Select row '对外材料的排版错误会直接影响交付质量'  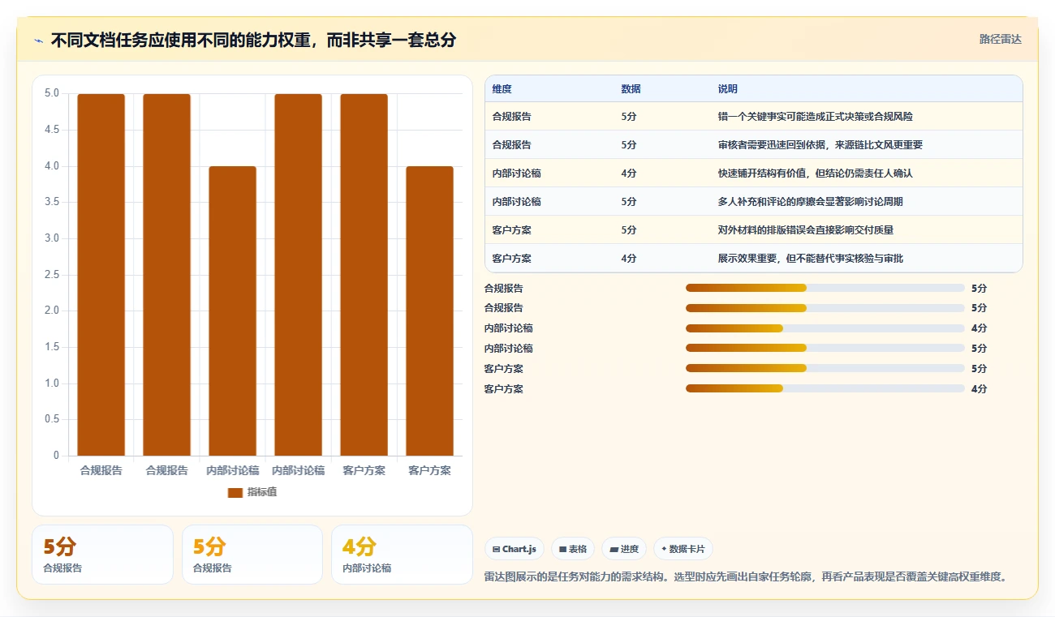(x=754, y=230)
